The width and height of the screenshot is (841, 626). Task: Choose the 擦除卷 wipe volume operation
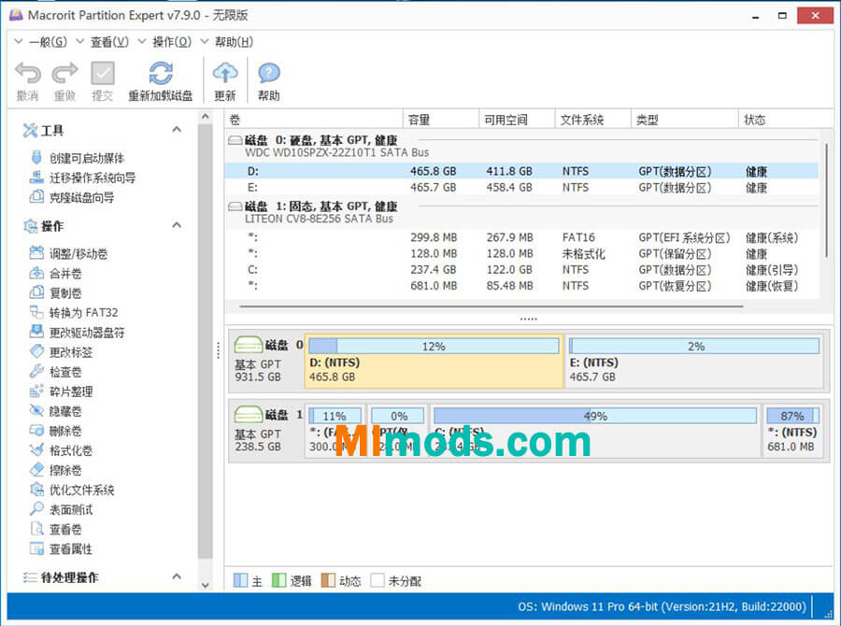(56, 471)
